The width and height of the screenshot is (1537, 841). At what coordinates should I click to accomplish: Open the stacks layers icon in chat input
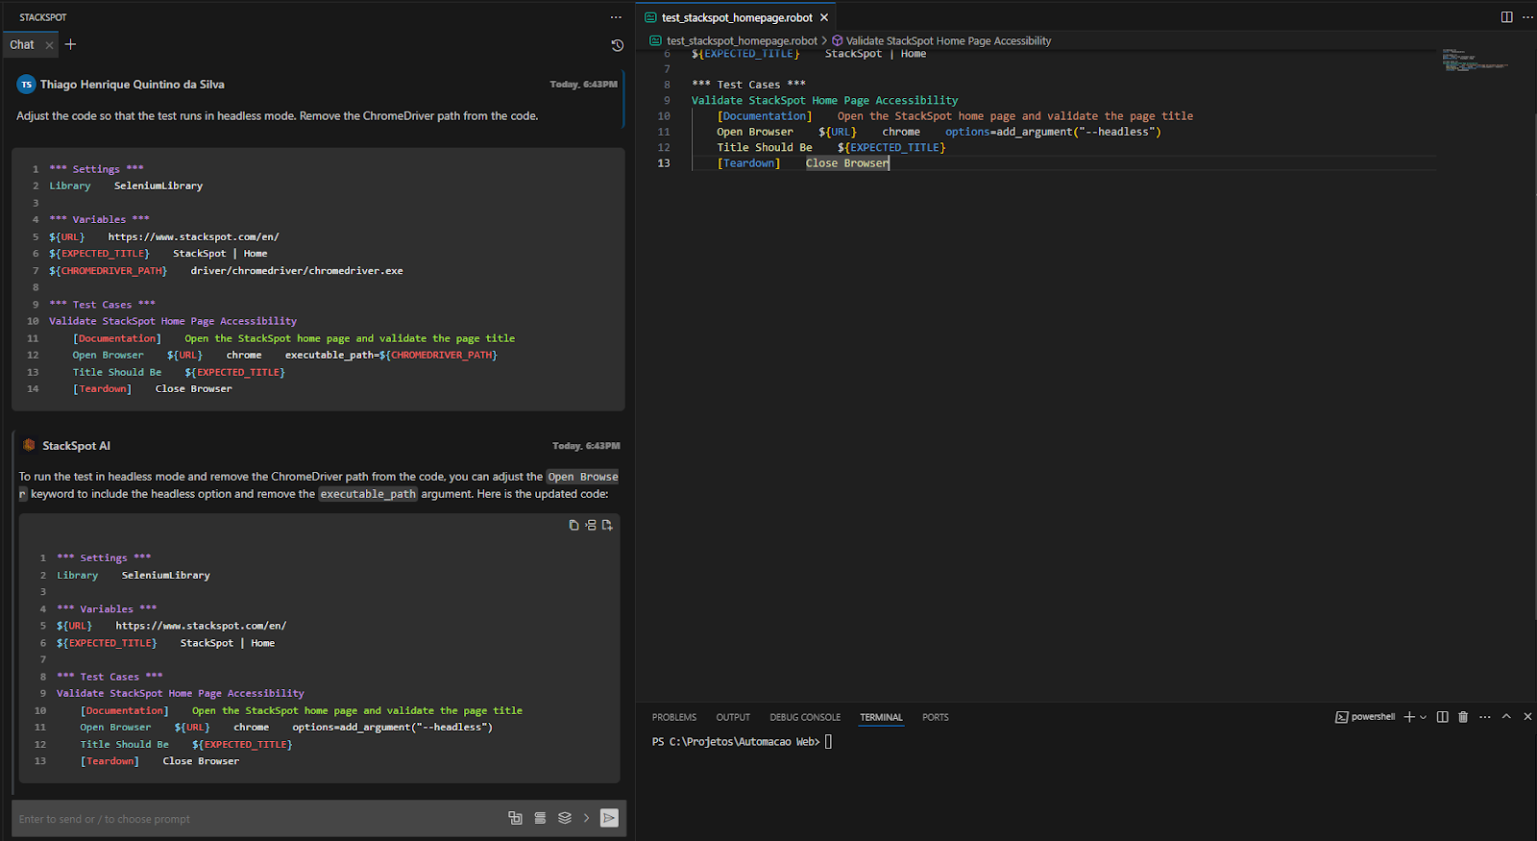point(565,818)
